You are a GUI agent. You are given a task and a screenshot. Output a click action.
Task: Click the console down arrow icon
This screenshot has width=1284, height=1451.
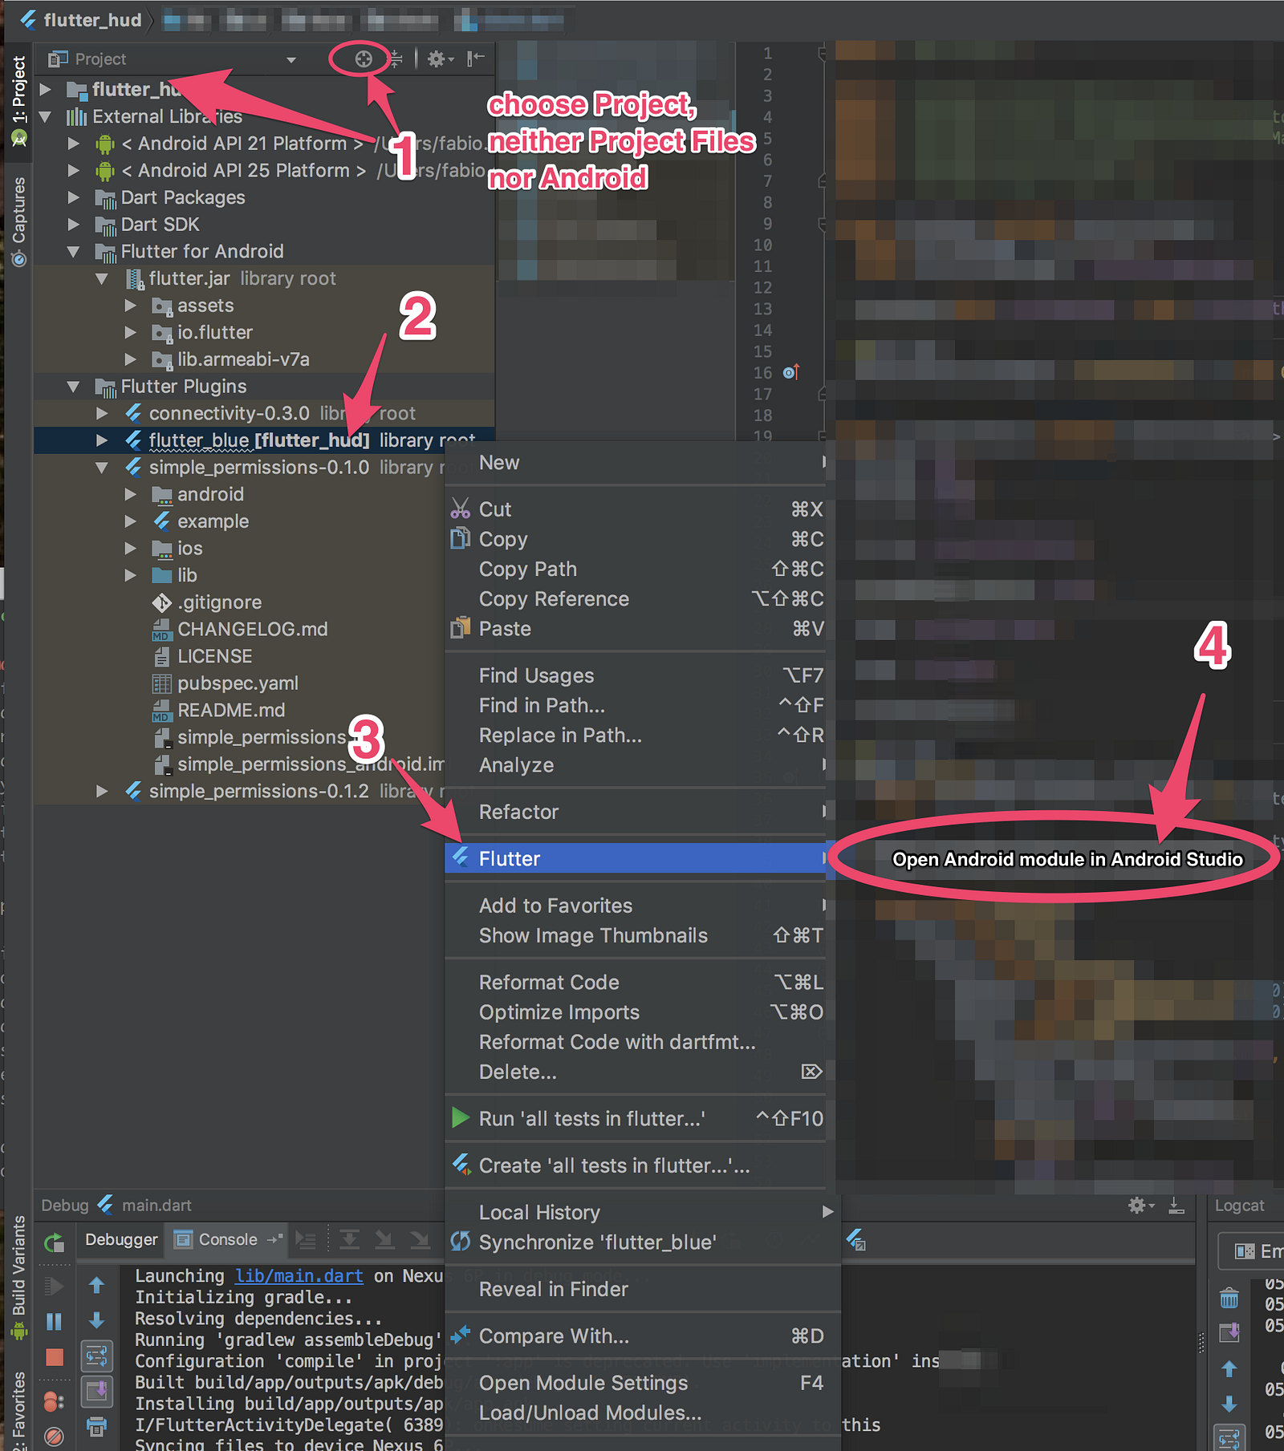pos(97,1319)
